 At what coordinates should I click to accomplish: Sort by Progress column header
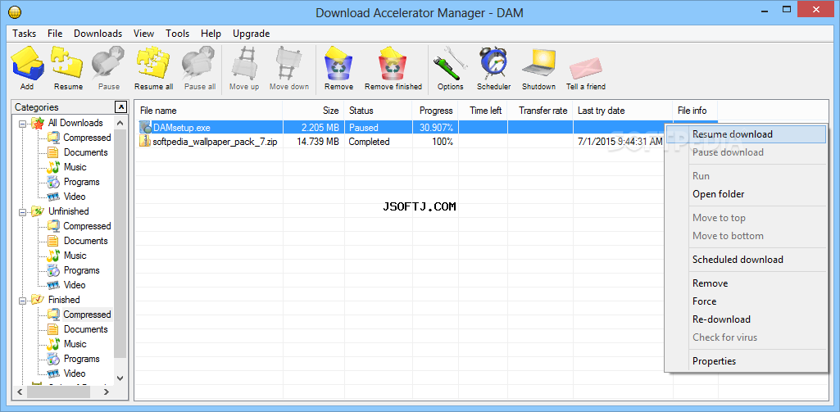point(435,111)
